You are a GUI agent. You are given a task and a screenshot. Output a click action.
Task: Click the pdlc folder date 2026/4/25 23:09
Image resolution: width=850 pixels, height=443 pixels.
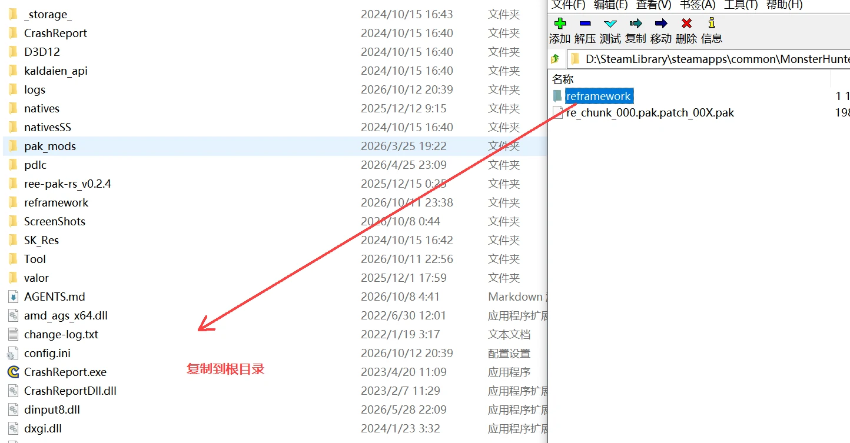(404, 165)
